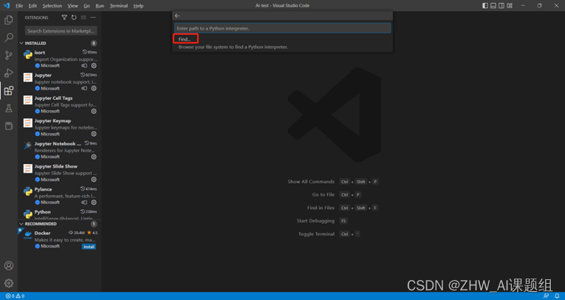Open the Accounts menu icon

9,266
